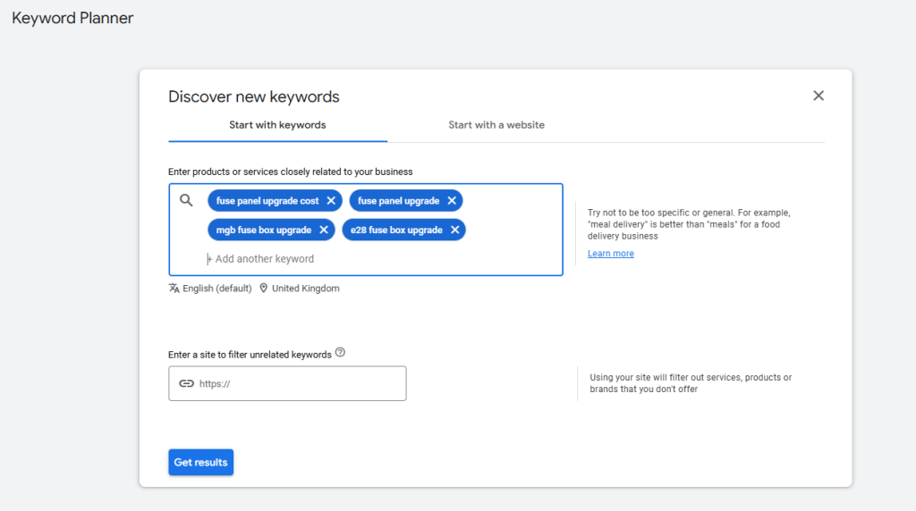The height and width of the screenshot is (511, 916).
Task: Click the Get results button
Action: [x=201, y=462]
